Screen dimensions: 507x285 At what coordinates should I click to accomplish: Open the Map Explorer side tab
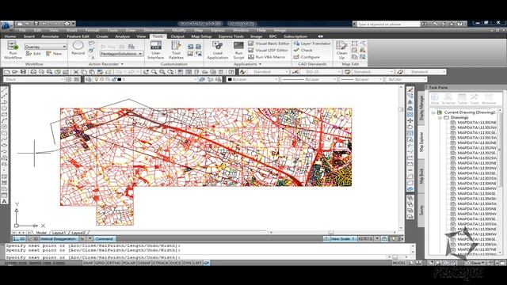tap(421, 142)
